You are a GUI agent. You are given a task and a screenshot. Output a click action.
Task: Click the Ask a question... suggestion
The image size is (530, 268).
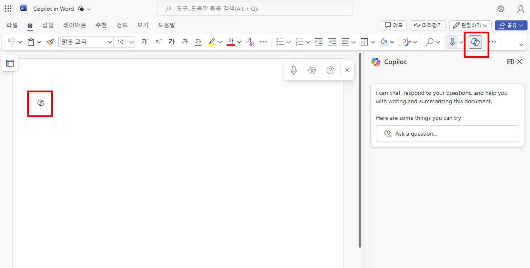[x=447, y=134]
